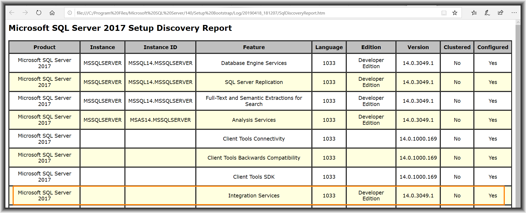Click Clustered No in Analysis Services row
This screenshot has height=213, width=526.
457,120
